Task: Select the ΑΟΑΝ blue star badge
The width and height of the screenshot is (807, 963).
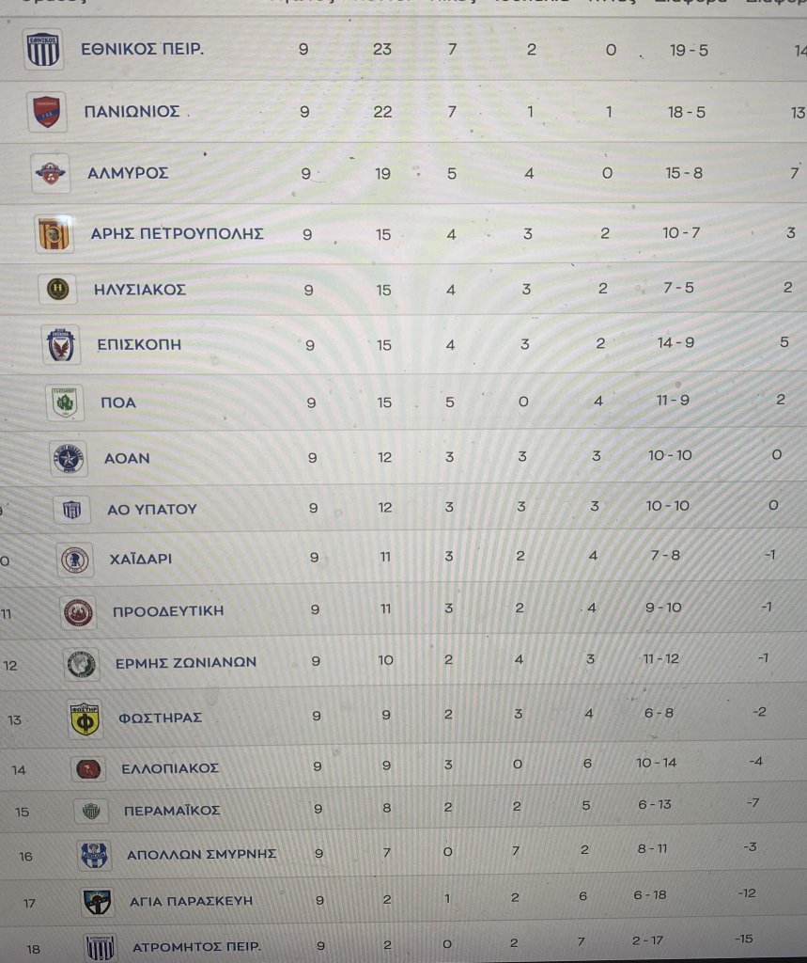Action: (70, 458)
